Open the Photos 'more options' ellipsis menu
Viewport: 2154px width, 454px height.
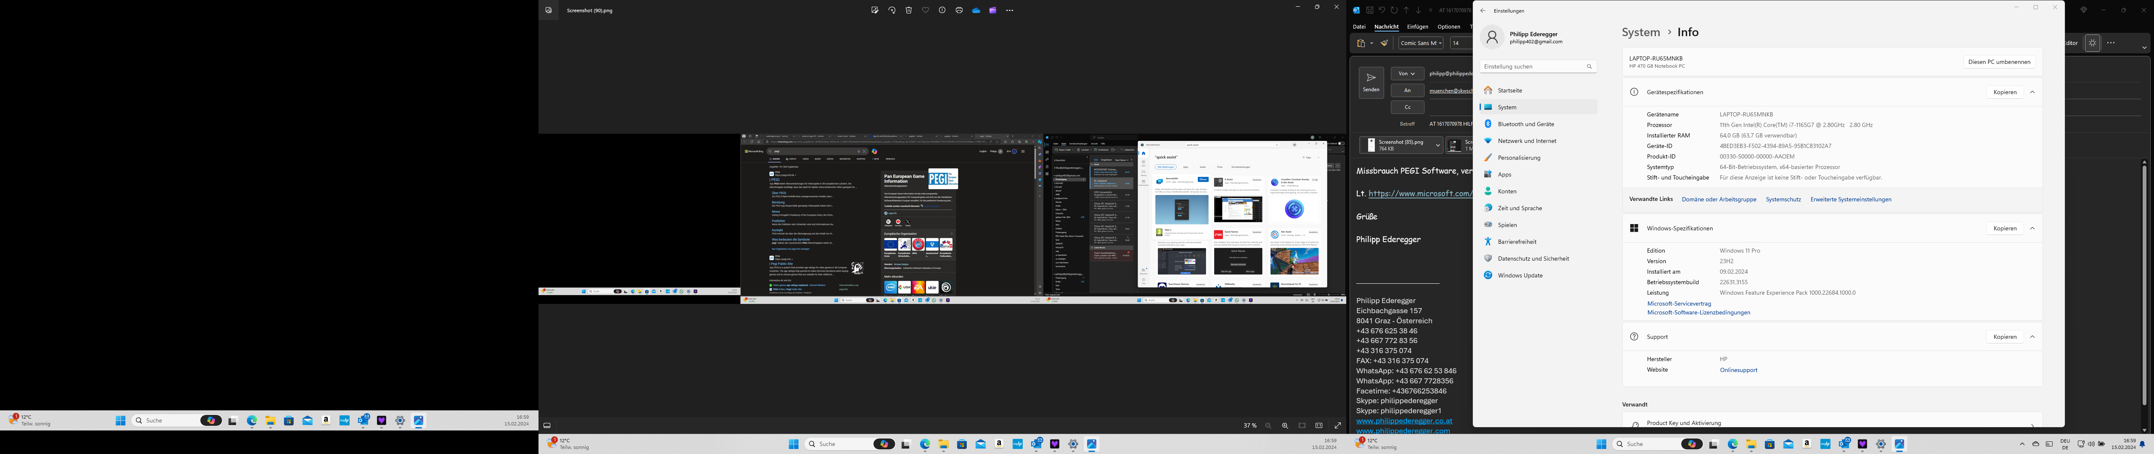[1009, 10]
